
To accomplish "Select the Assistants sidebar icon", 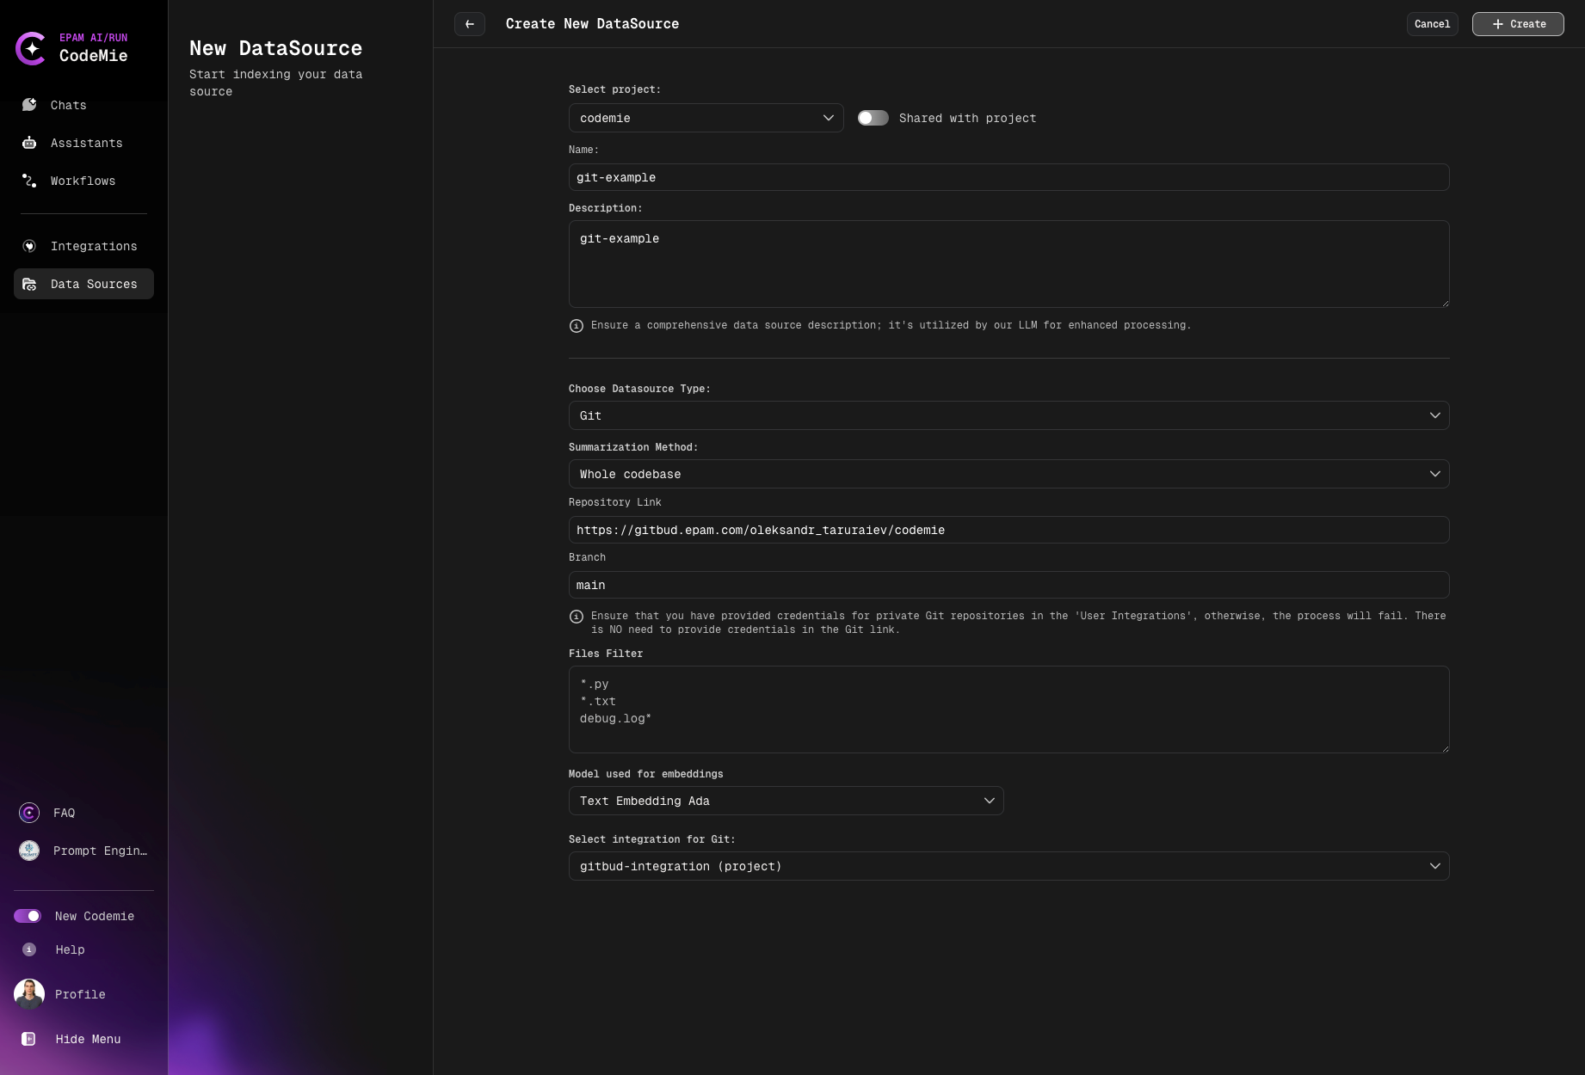I will tap(29, 143).
